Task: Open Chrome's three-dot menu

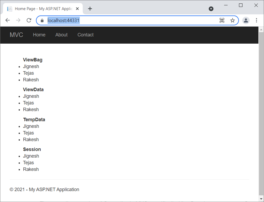Action: 257,20
